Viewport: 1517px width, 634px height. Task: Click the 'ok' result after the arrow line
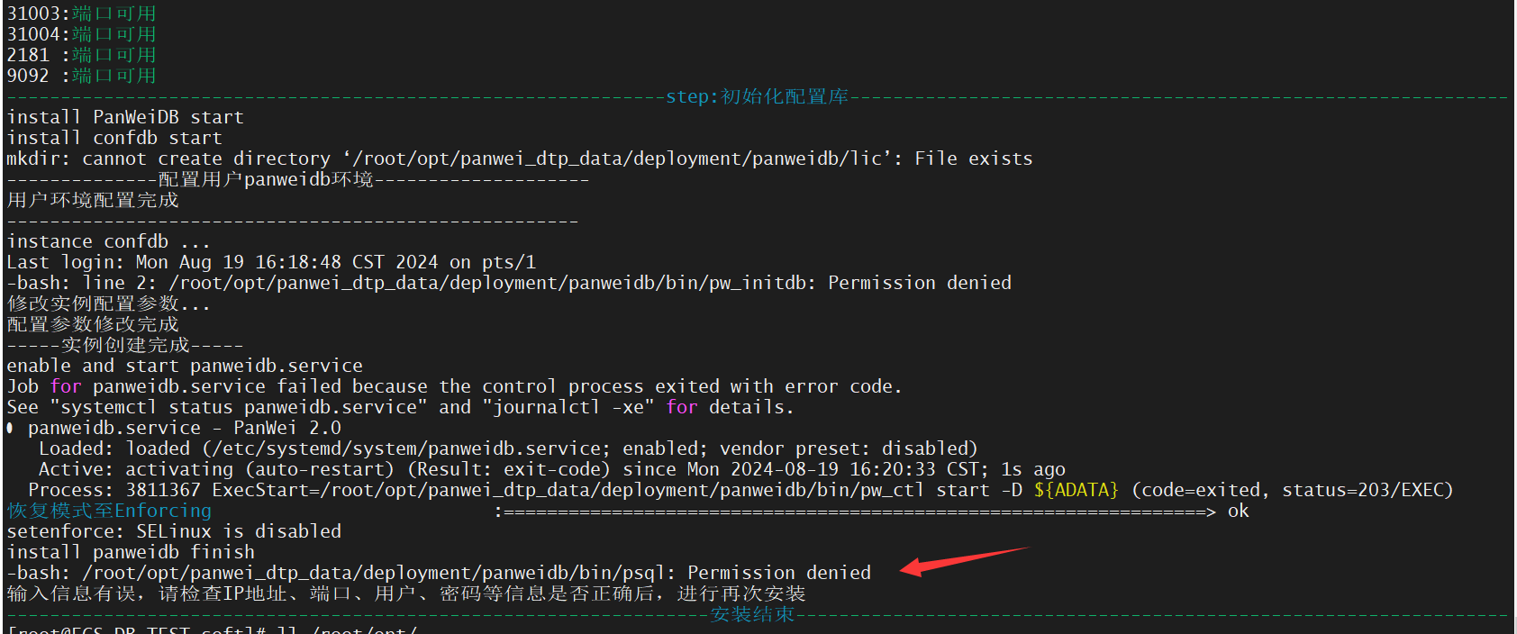point(1239,511)
